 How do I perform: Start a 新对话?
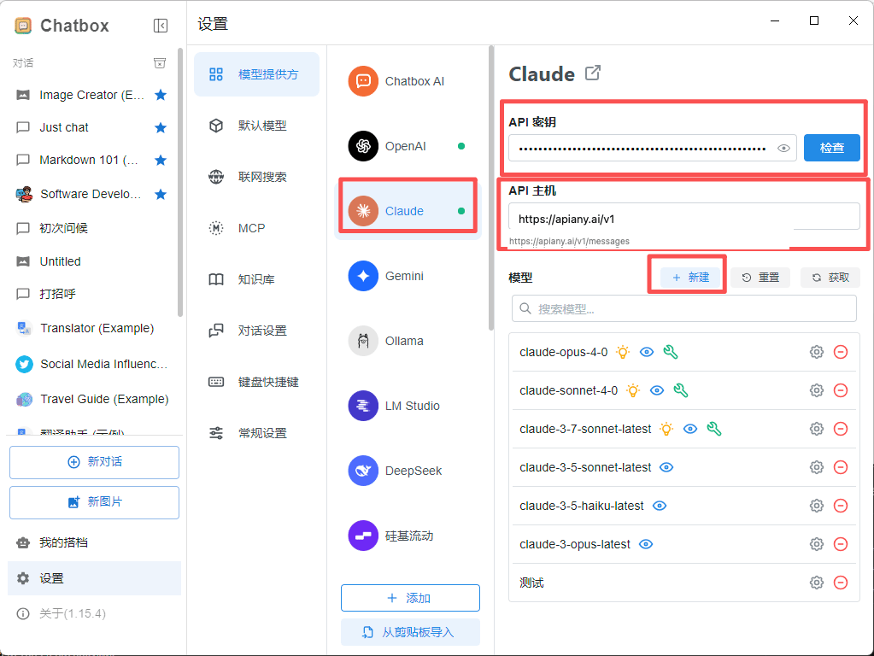[x=94, y=462]
